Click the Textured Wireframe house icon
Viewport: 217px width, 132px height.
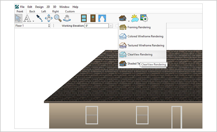pyautogui.click(x=123, y=45)
